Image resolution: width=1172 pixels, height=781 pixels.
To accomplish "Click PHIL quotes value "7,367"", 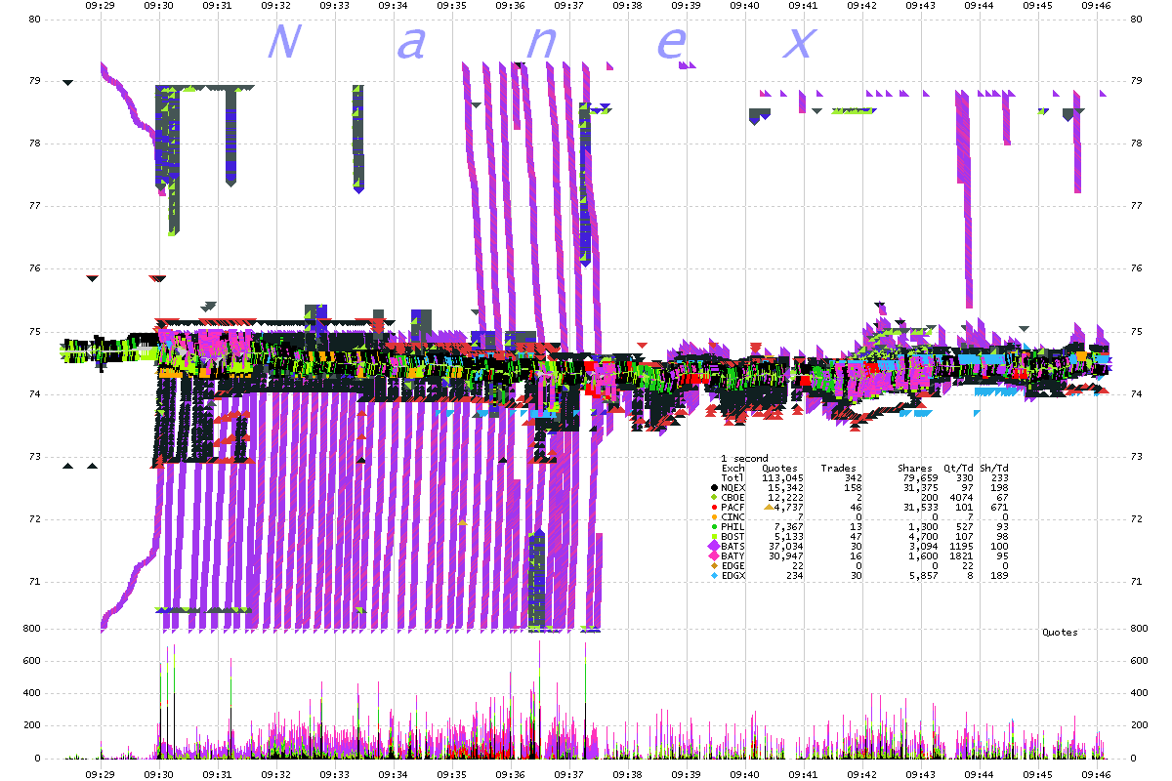I will tap(788, 526).
